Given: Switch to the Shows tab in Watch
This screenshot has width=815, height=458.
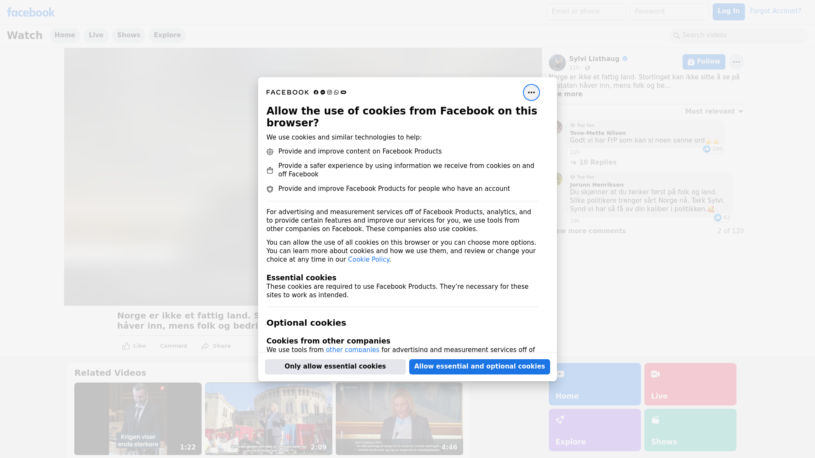Looking at the screenshot, I should point(129,36).
